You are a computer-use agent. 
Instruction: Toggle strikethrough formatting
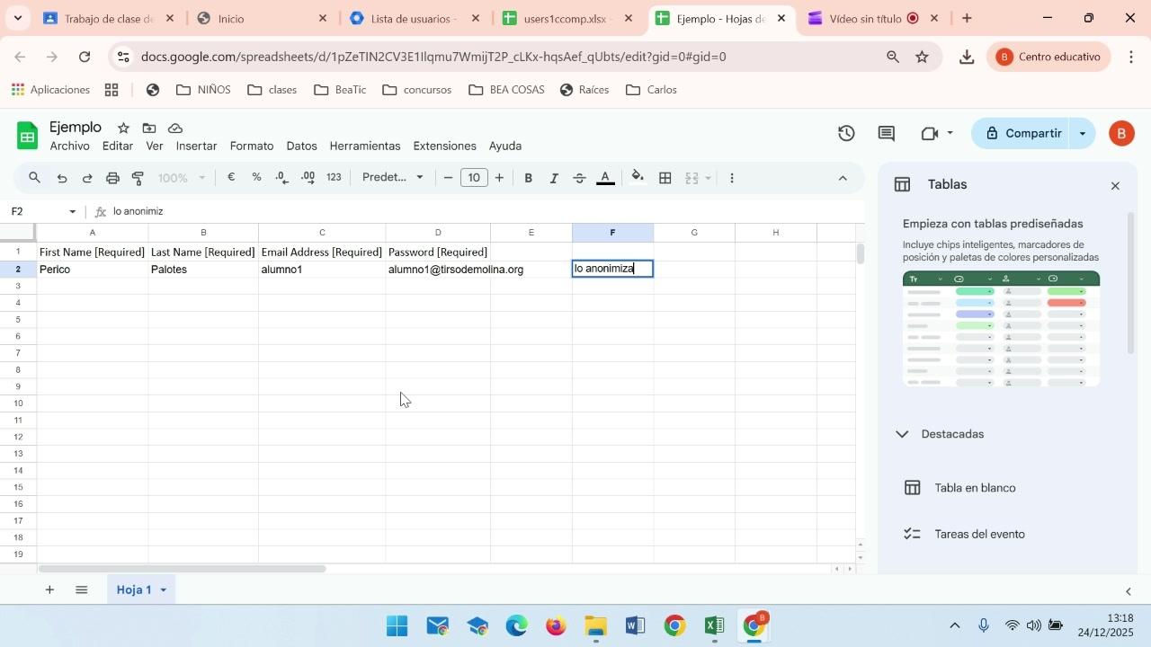(580, 178)
